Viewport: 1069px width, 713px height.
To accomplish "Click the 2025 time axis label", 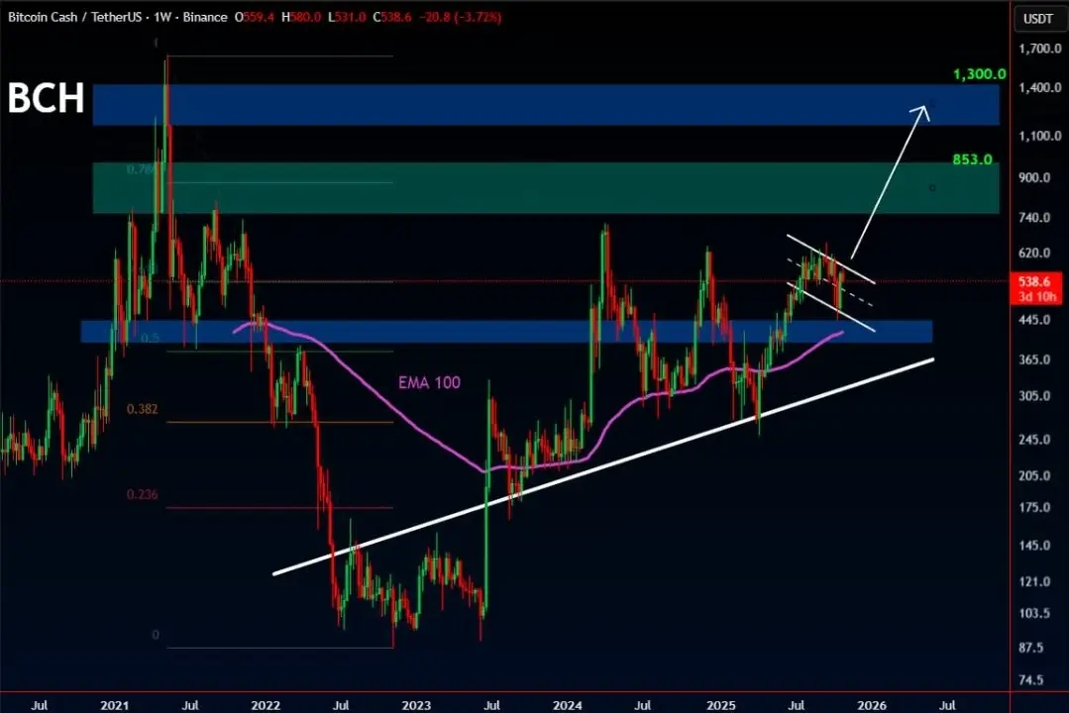I will click(720, 705).
